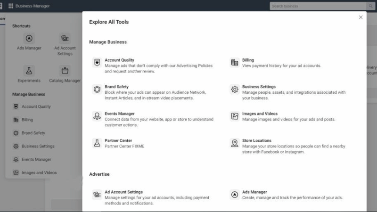
Task: Click Business Settings gear icon in dialog
Action: tap(235, 90)
